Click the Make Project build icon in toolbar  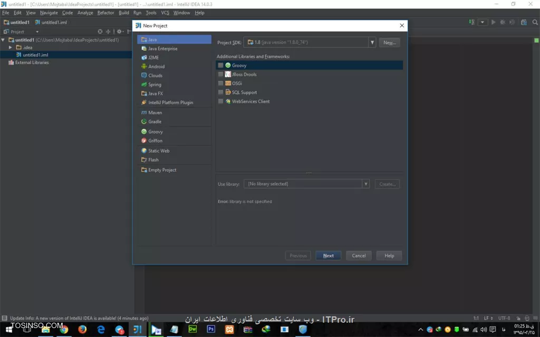click(x=472, y=22)
